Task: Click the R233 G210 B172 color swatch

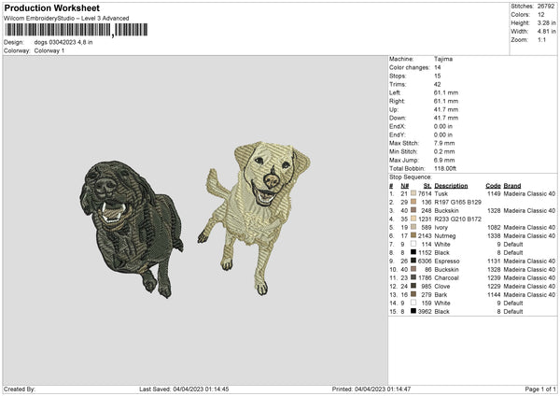Action: tap(413, 219)
